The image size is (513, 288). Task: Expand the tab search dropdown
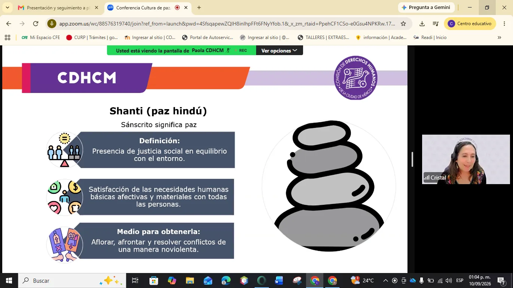tap(7, 7)
